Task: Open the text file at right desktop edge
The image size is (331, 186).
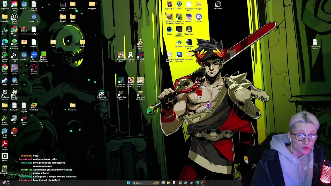Action: 315,44
